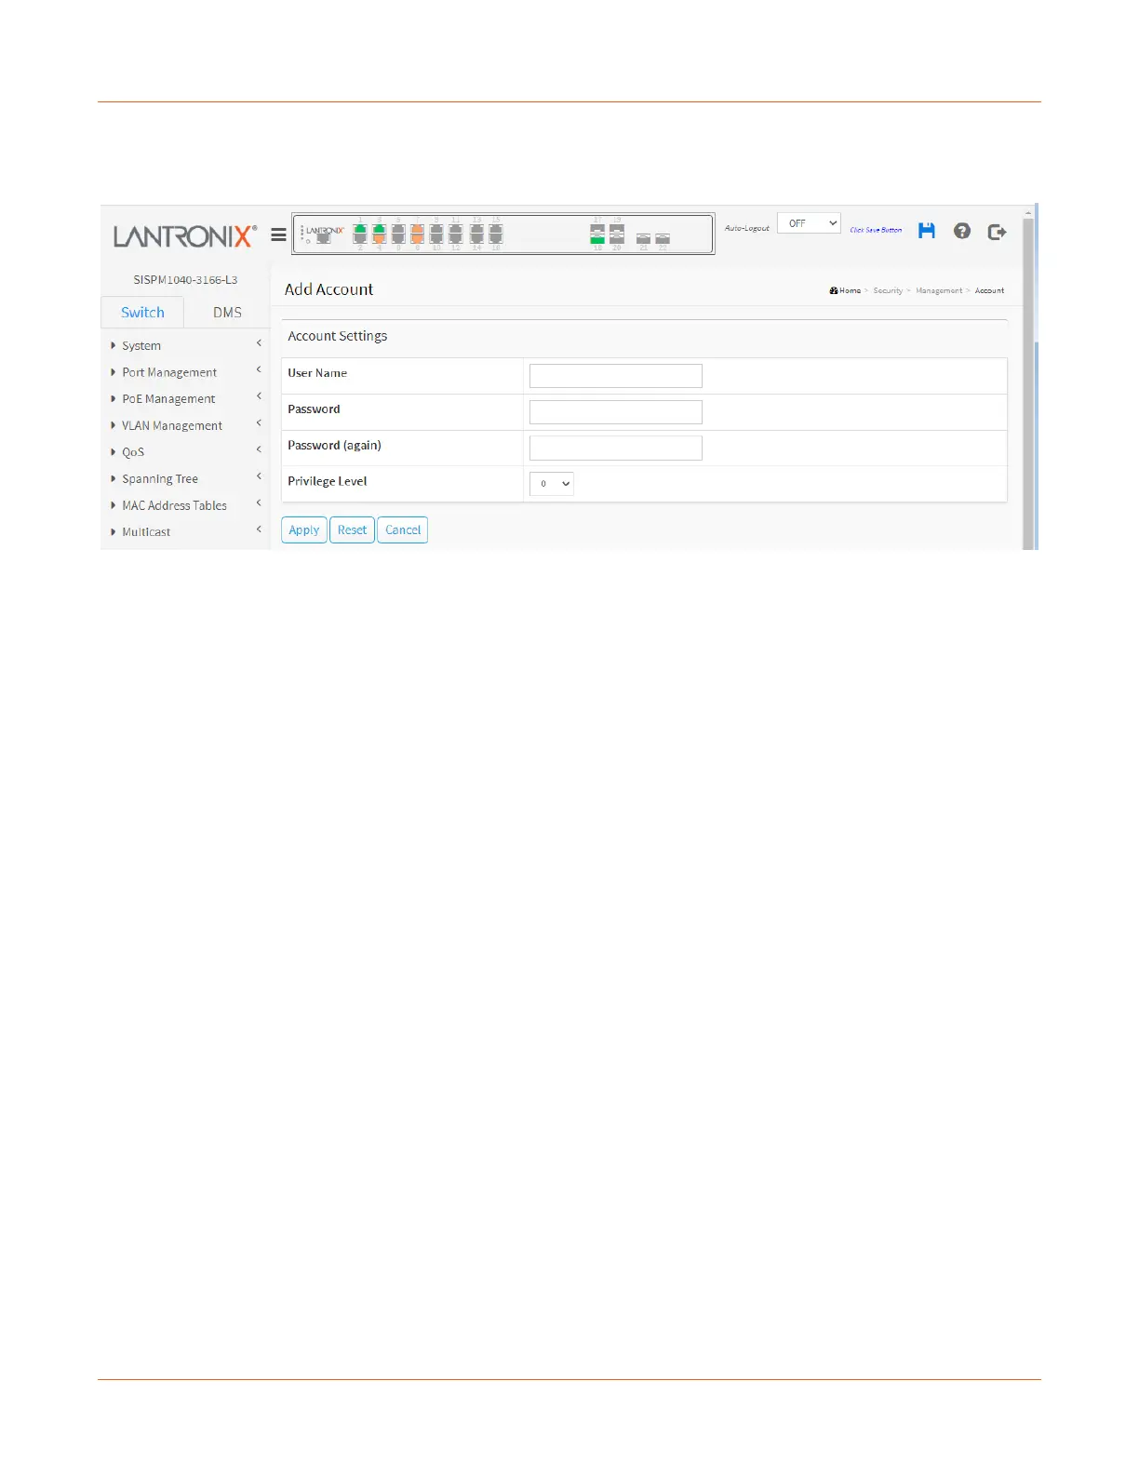This screenshot has height=1474, width=1139.
Task: Toggle the hamburger sidebar menu icon
Action: point(278,234)
